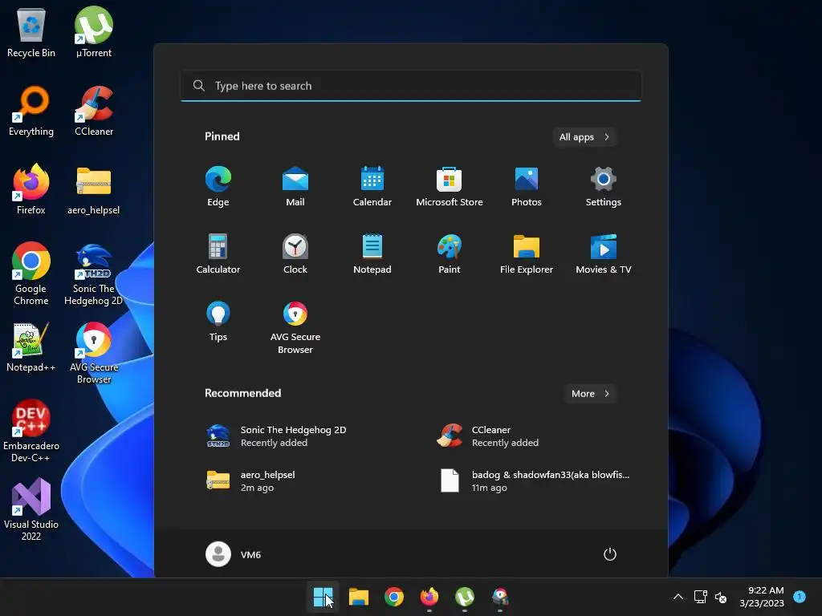The height and width of the screenshot is (616, 822).
Task: Select Notepad++ desktop shortcut
Action: (31, 346)
